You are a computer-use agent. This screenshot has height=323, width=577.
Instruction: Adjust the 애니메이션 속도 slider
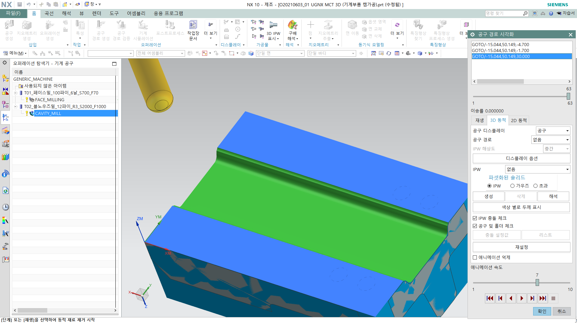[x=537, y=283]
